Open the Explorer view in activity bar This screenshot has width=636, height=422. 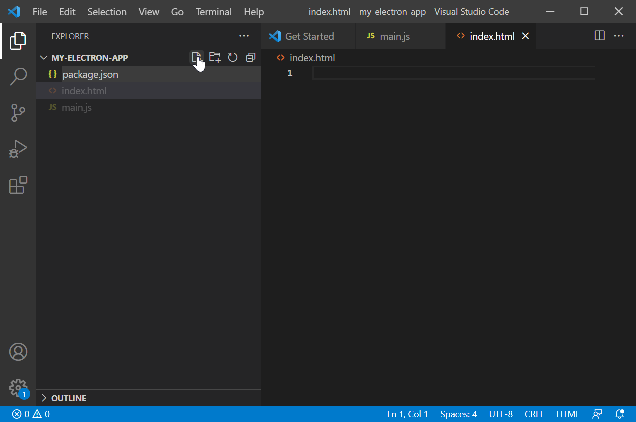(18, 41)
